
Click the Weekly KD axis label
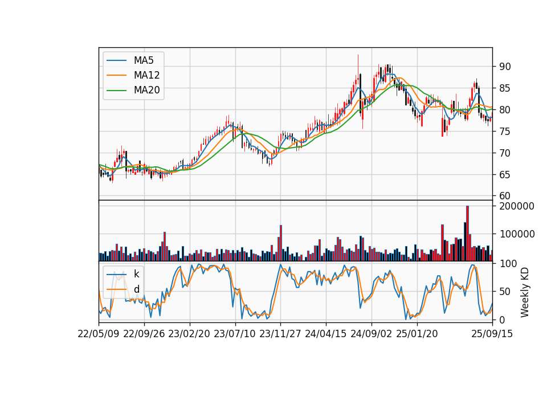point(525,292)
